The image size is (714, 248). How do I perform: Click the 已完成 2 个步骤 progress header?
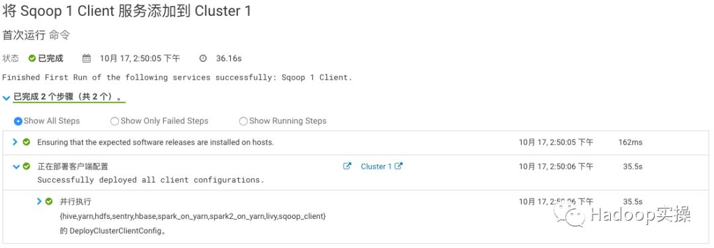click(67, 98)
